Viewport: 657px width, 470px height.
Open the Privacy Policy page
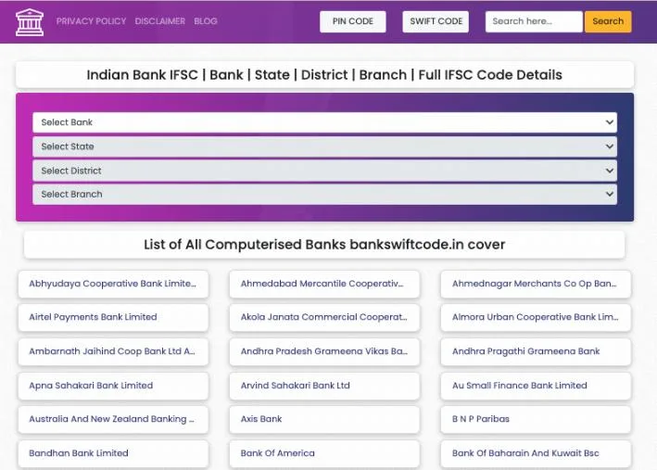click(91, 21)
